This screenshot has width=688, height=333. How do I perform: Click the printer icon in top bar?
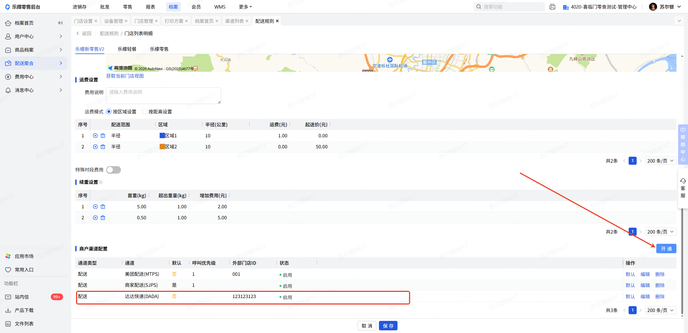(552, 7)
